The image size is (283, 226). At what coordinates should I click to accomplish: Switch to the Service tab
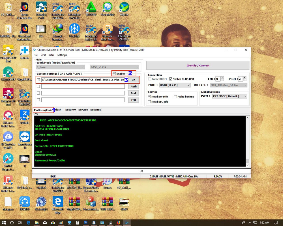point(83,110)
